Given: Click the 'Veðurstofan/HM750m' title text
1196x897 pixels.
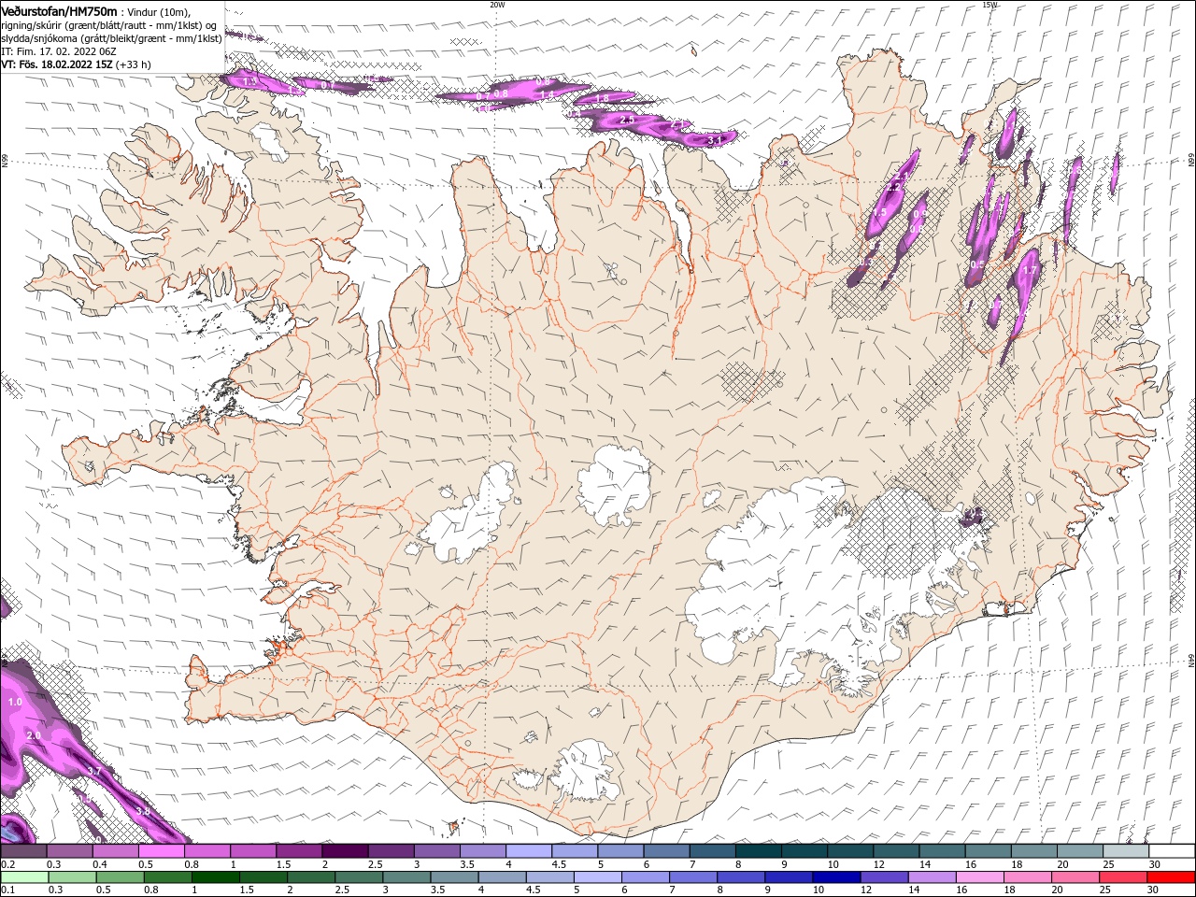Looking at the screenshot, I should coord(59,11).
